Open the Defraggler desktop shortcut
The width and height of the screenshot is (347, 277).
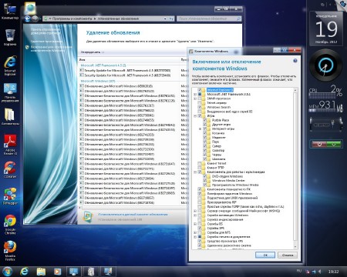[x=10, y=196]
